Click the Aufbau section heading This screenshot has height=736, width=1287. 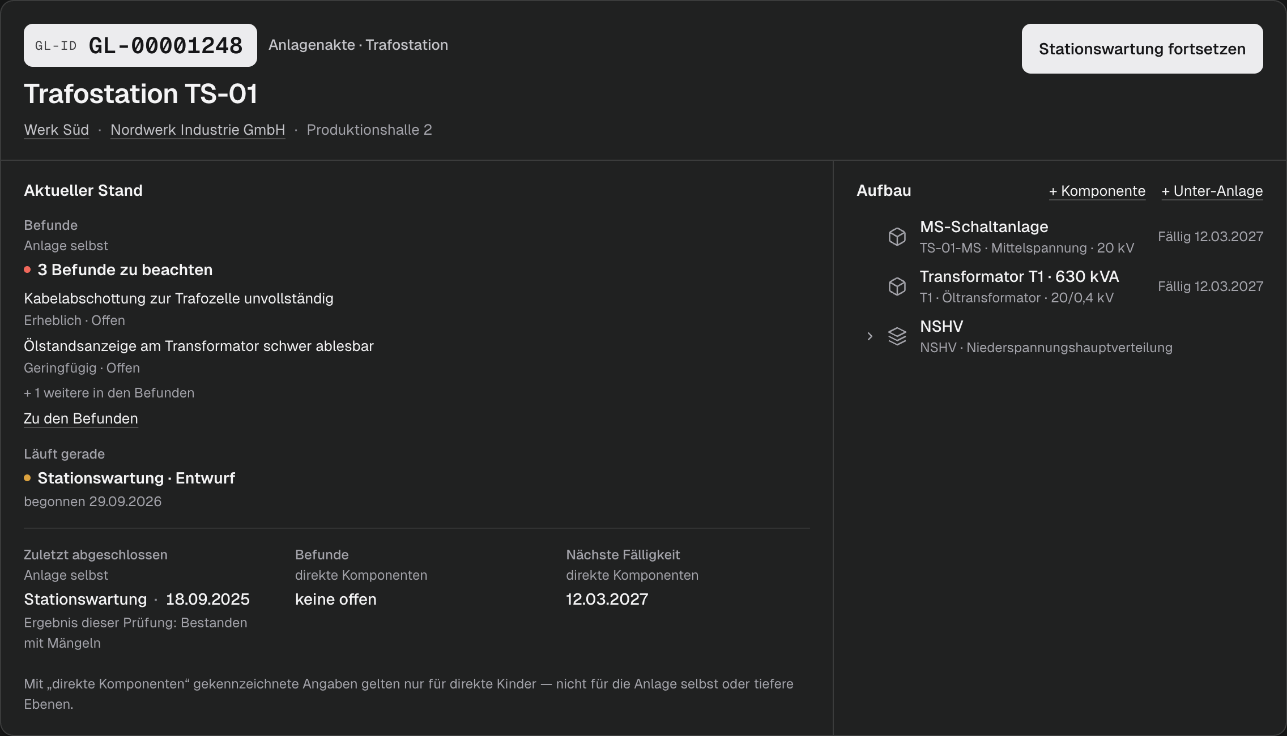point(884,190)
